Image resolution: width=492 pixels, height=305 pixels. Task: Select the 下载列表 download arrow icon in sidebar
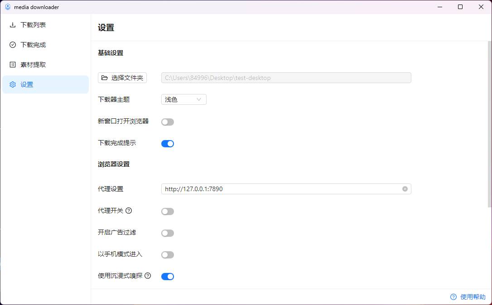(x=12, y=25)
